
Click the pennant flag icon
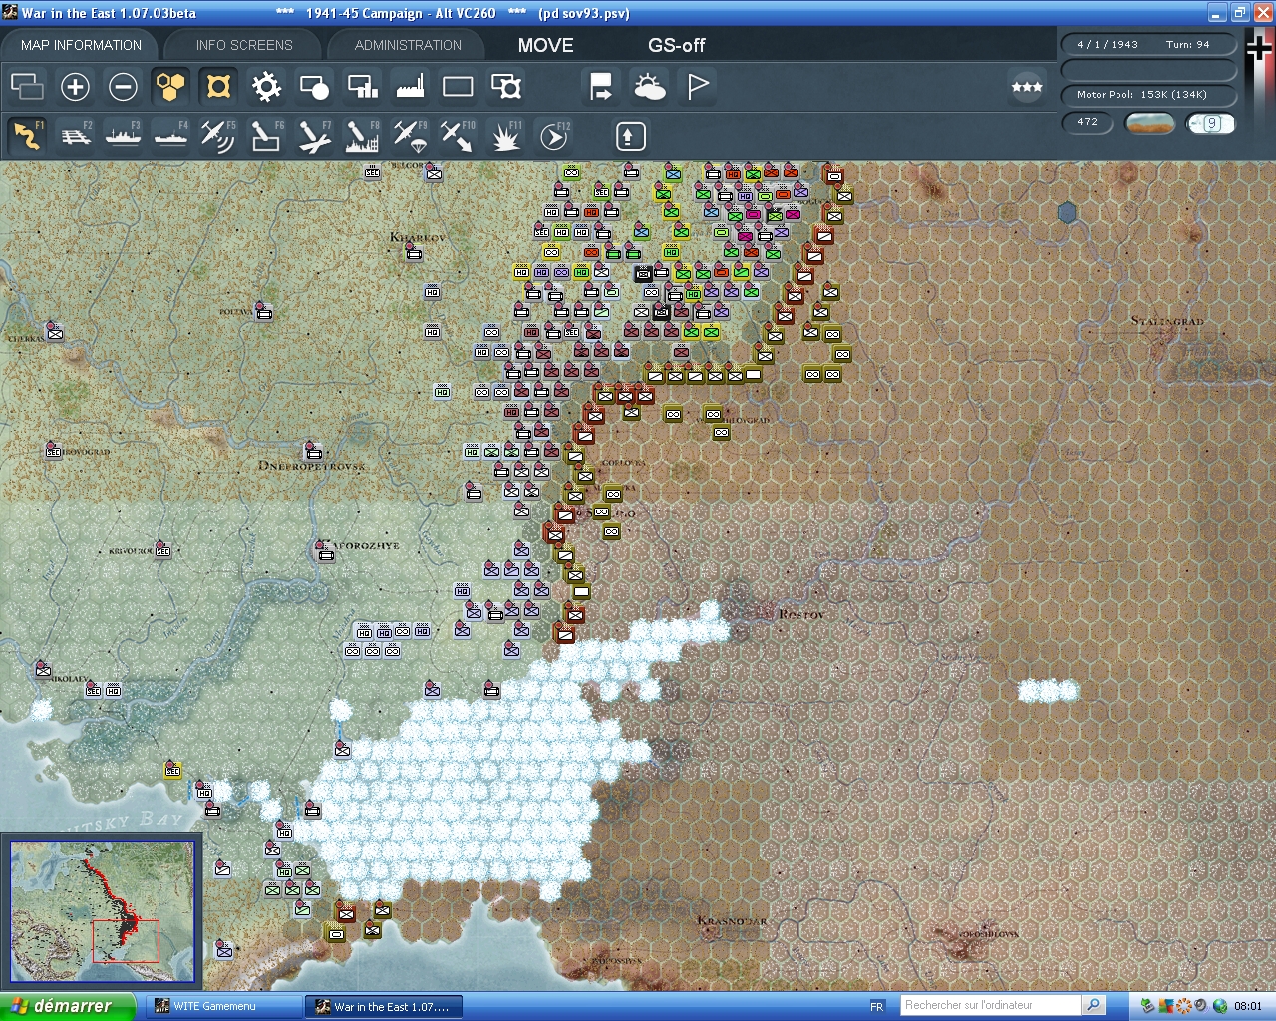click(x=698, y=87)
